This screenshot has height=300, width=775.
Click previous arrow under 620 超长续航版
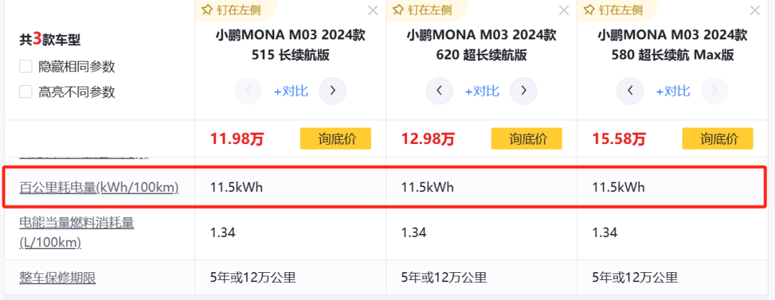(439, 91)
